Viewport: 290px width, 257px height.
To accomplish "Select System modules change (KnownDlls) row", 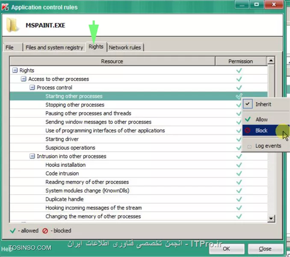I will coord(139,190).
